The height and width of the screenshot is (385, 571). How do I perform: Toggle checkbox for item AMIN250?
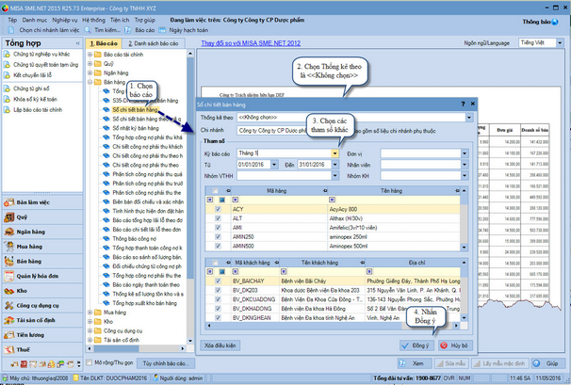point(218,237)
